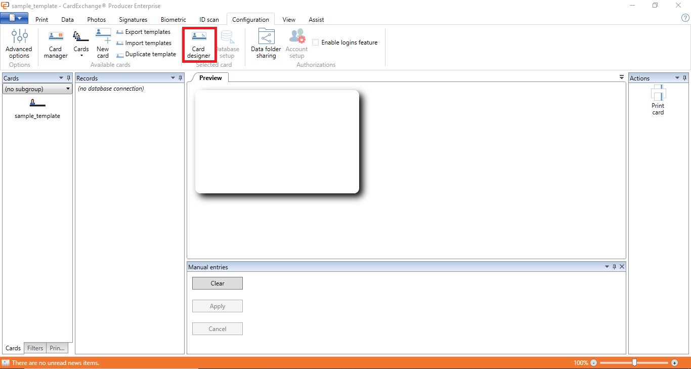Click the help question mark icon

tap(685, 18)
